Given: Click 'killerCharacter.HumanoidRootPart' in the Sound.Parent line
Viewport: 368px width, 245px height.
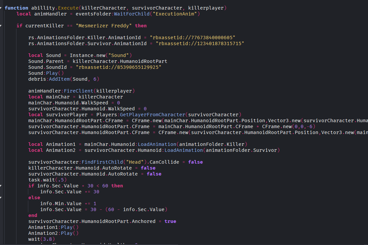Looking at the screenshot, I should click(120, 61).
